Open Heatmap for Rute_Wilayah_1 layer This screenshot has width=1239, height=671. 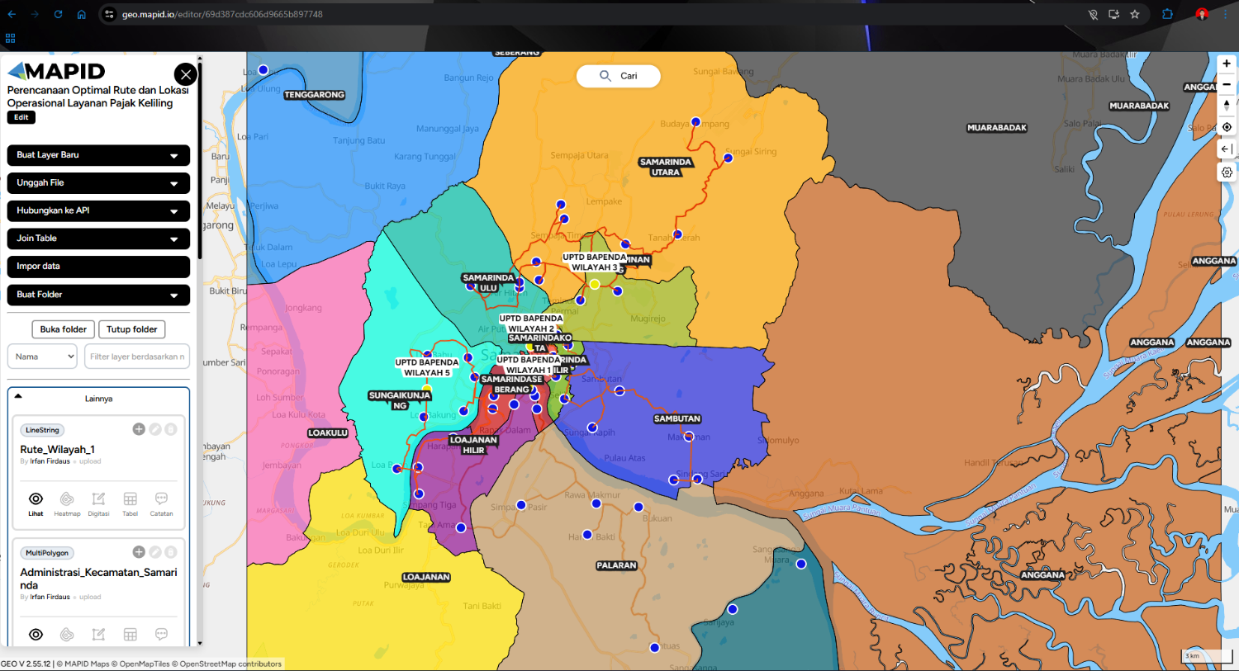[x=67, y=503]
